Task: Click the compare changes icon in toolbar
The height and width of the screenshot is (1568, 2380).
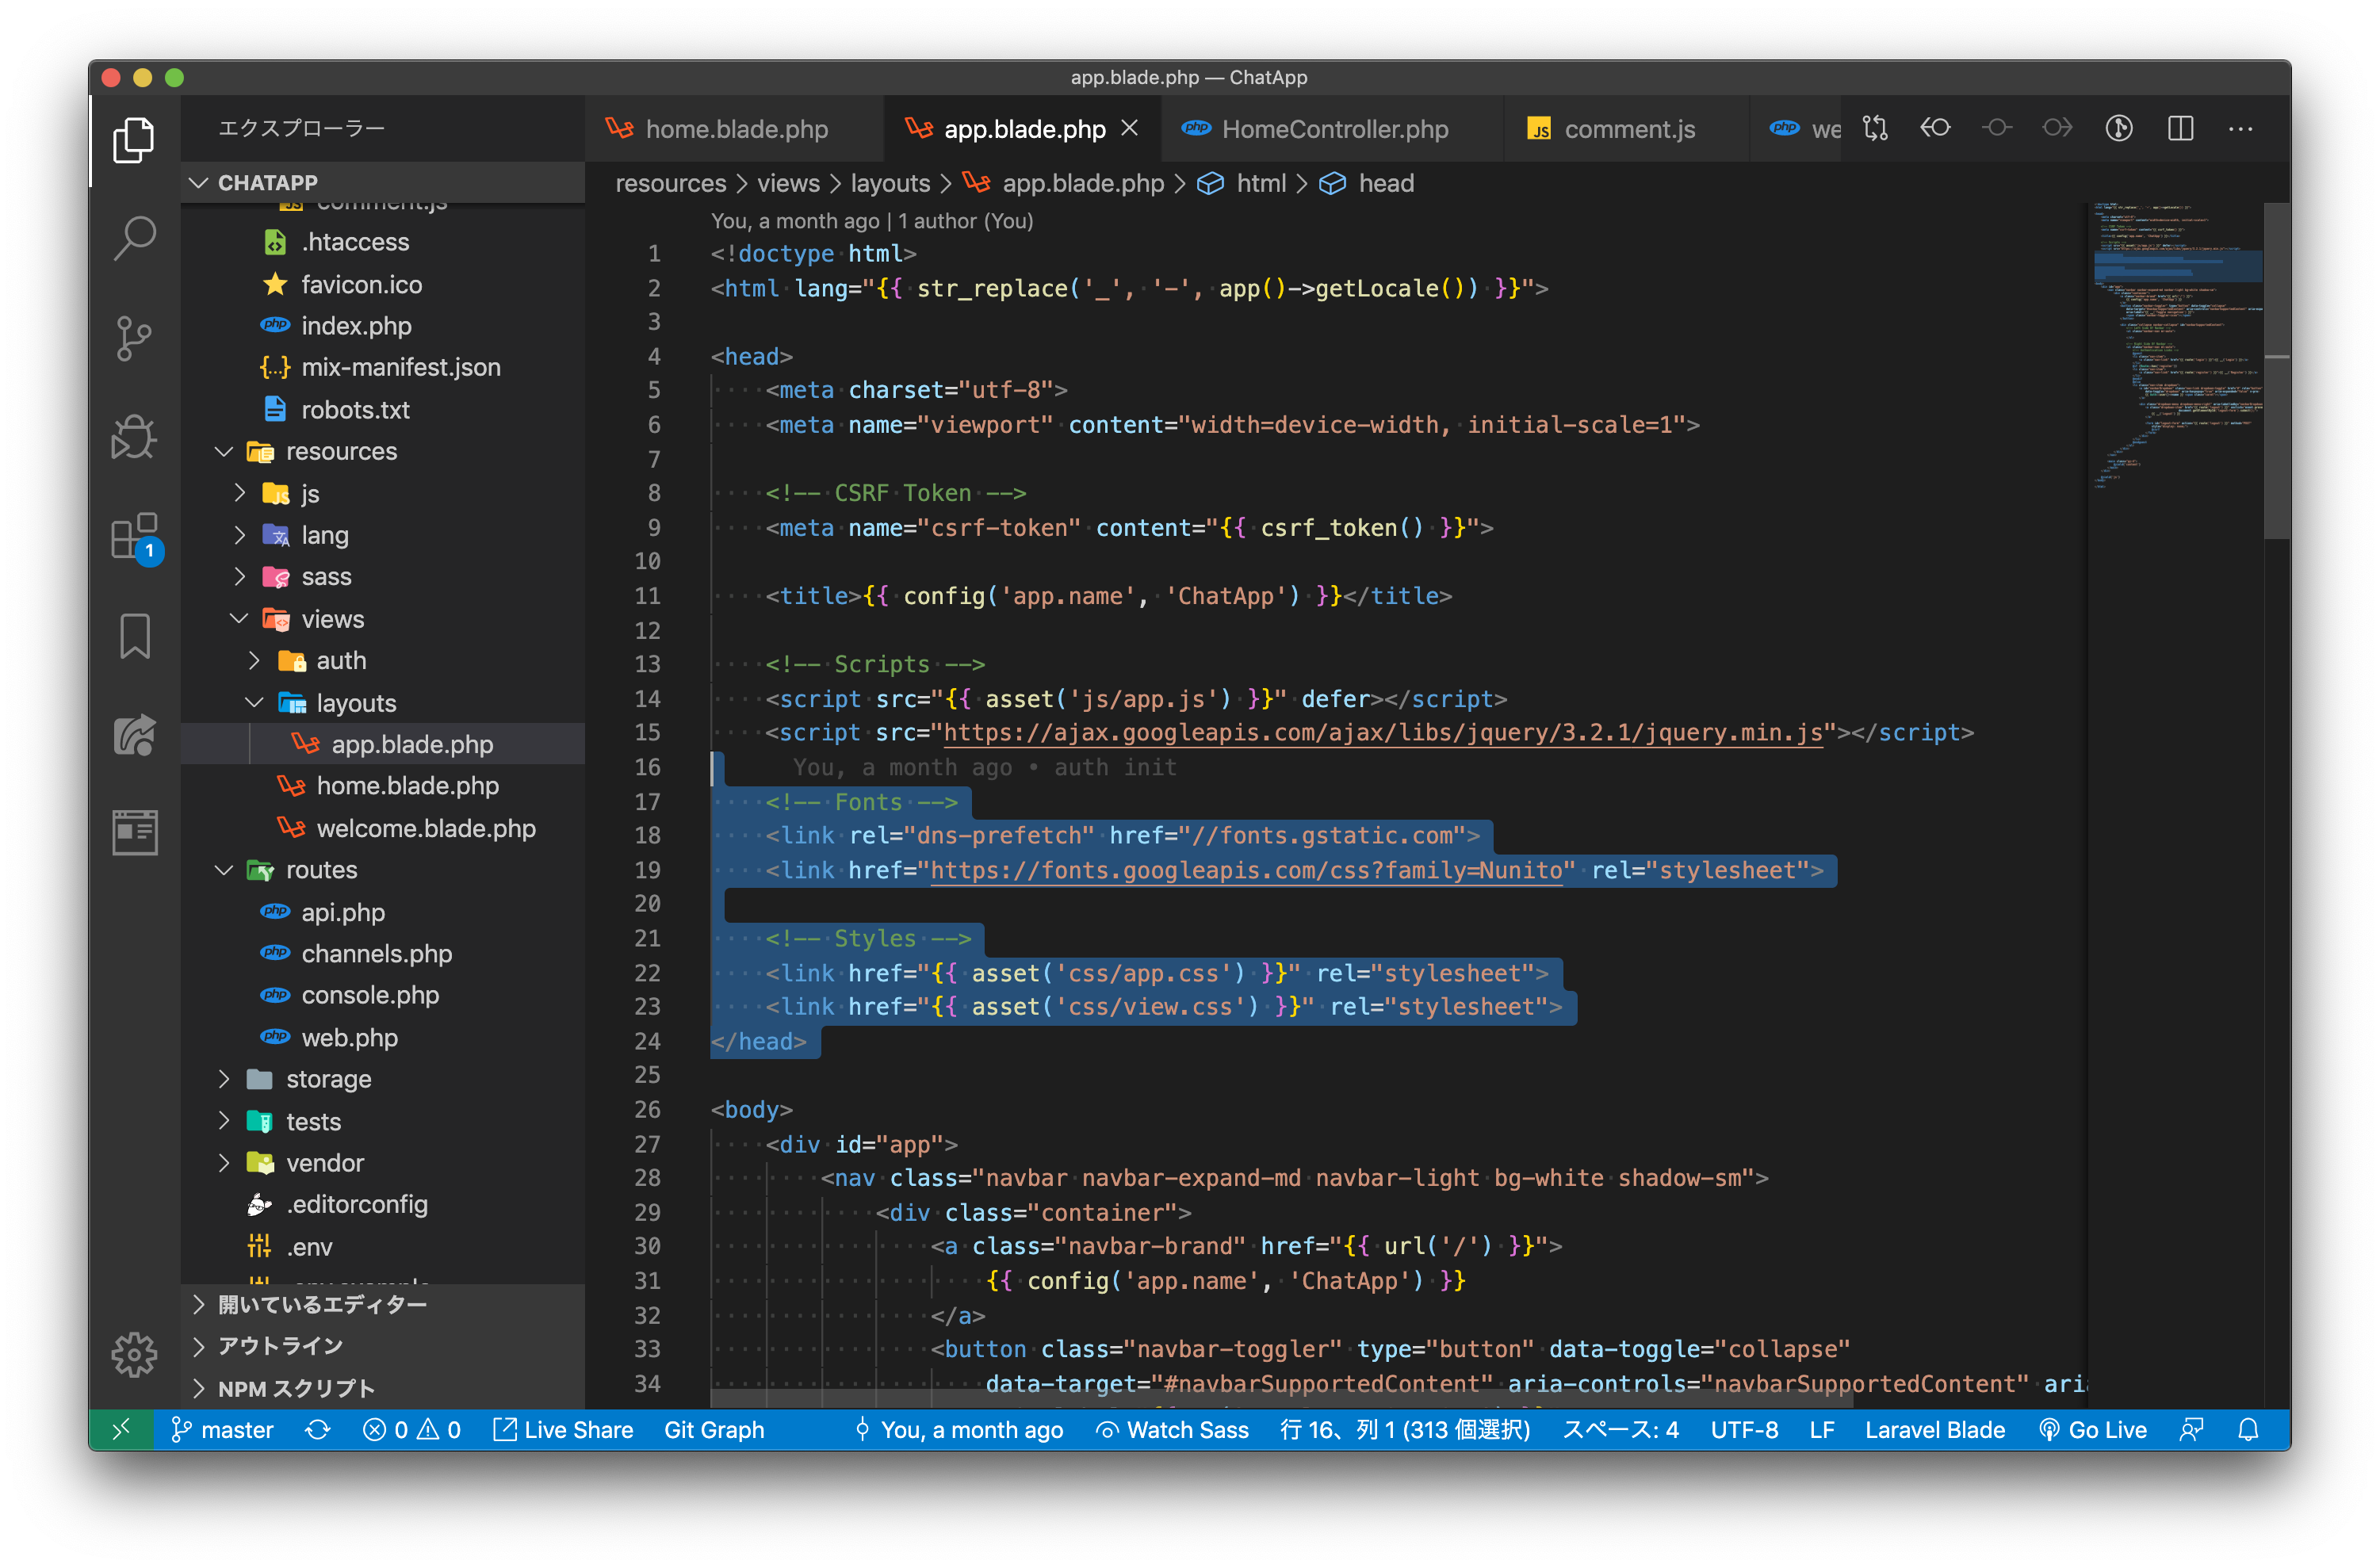Action: [1875, 129]
